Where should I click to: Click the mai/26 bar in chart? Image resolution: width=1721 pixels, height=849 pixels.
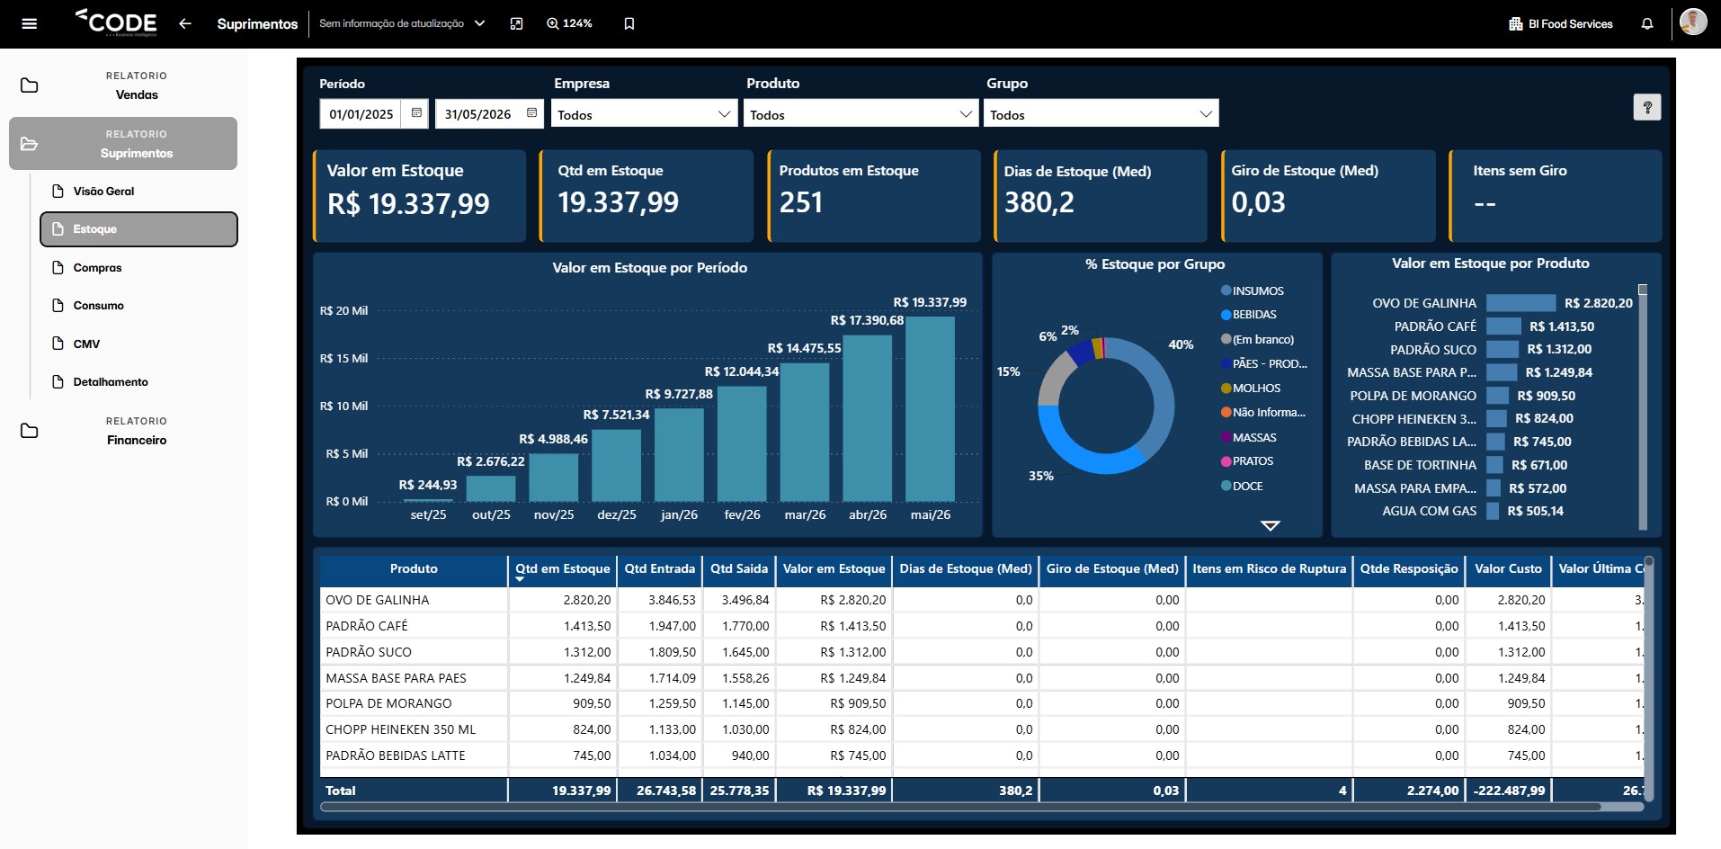click(930, 408)
